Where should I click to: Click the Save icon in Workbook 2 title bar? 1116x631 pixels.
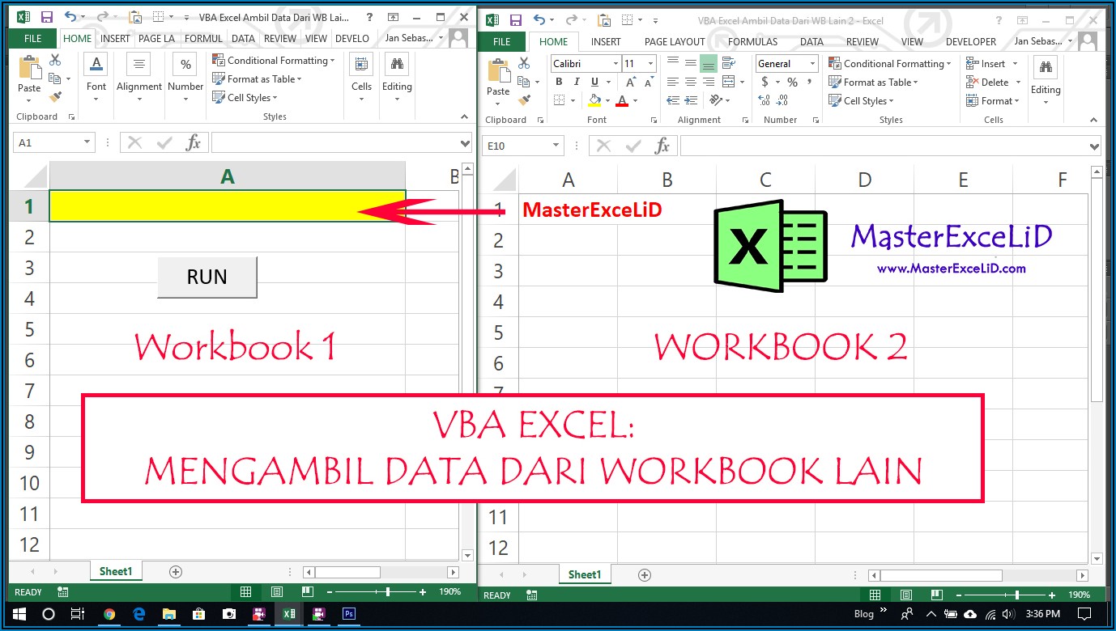click(x=515, y=19)
